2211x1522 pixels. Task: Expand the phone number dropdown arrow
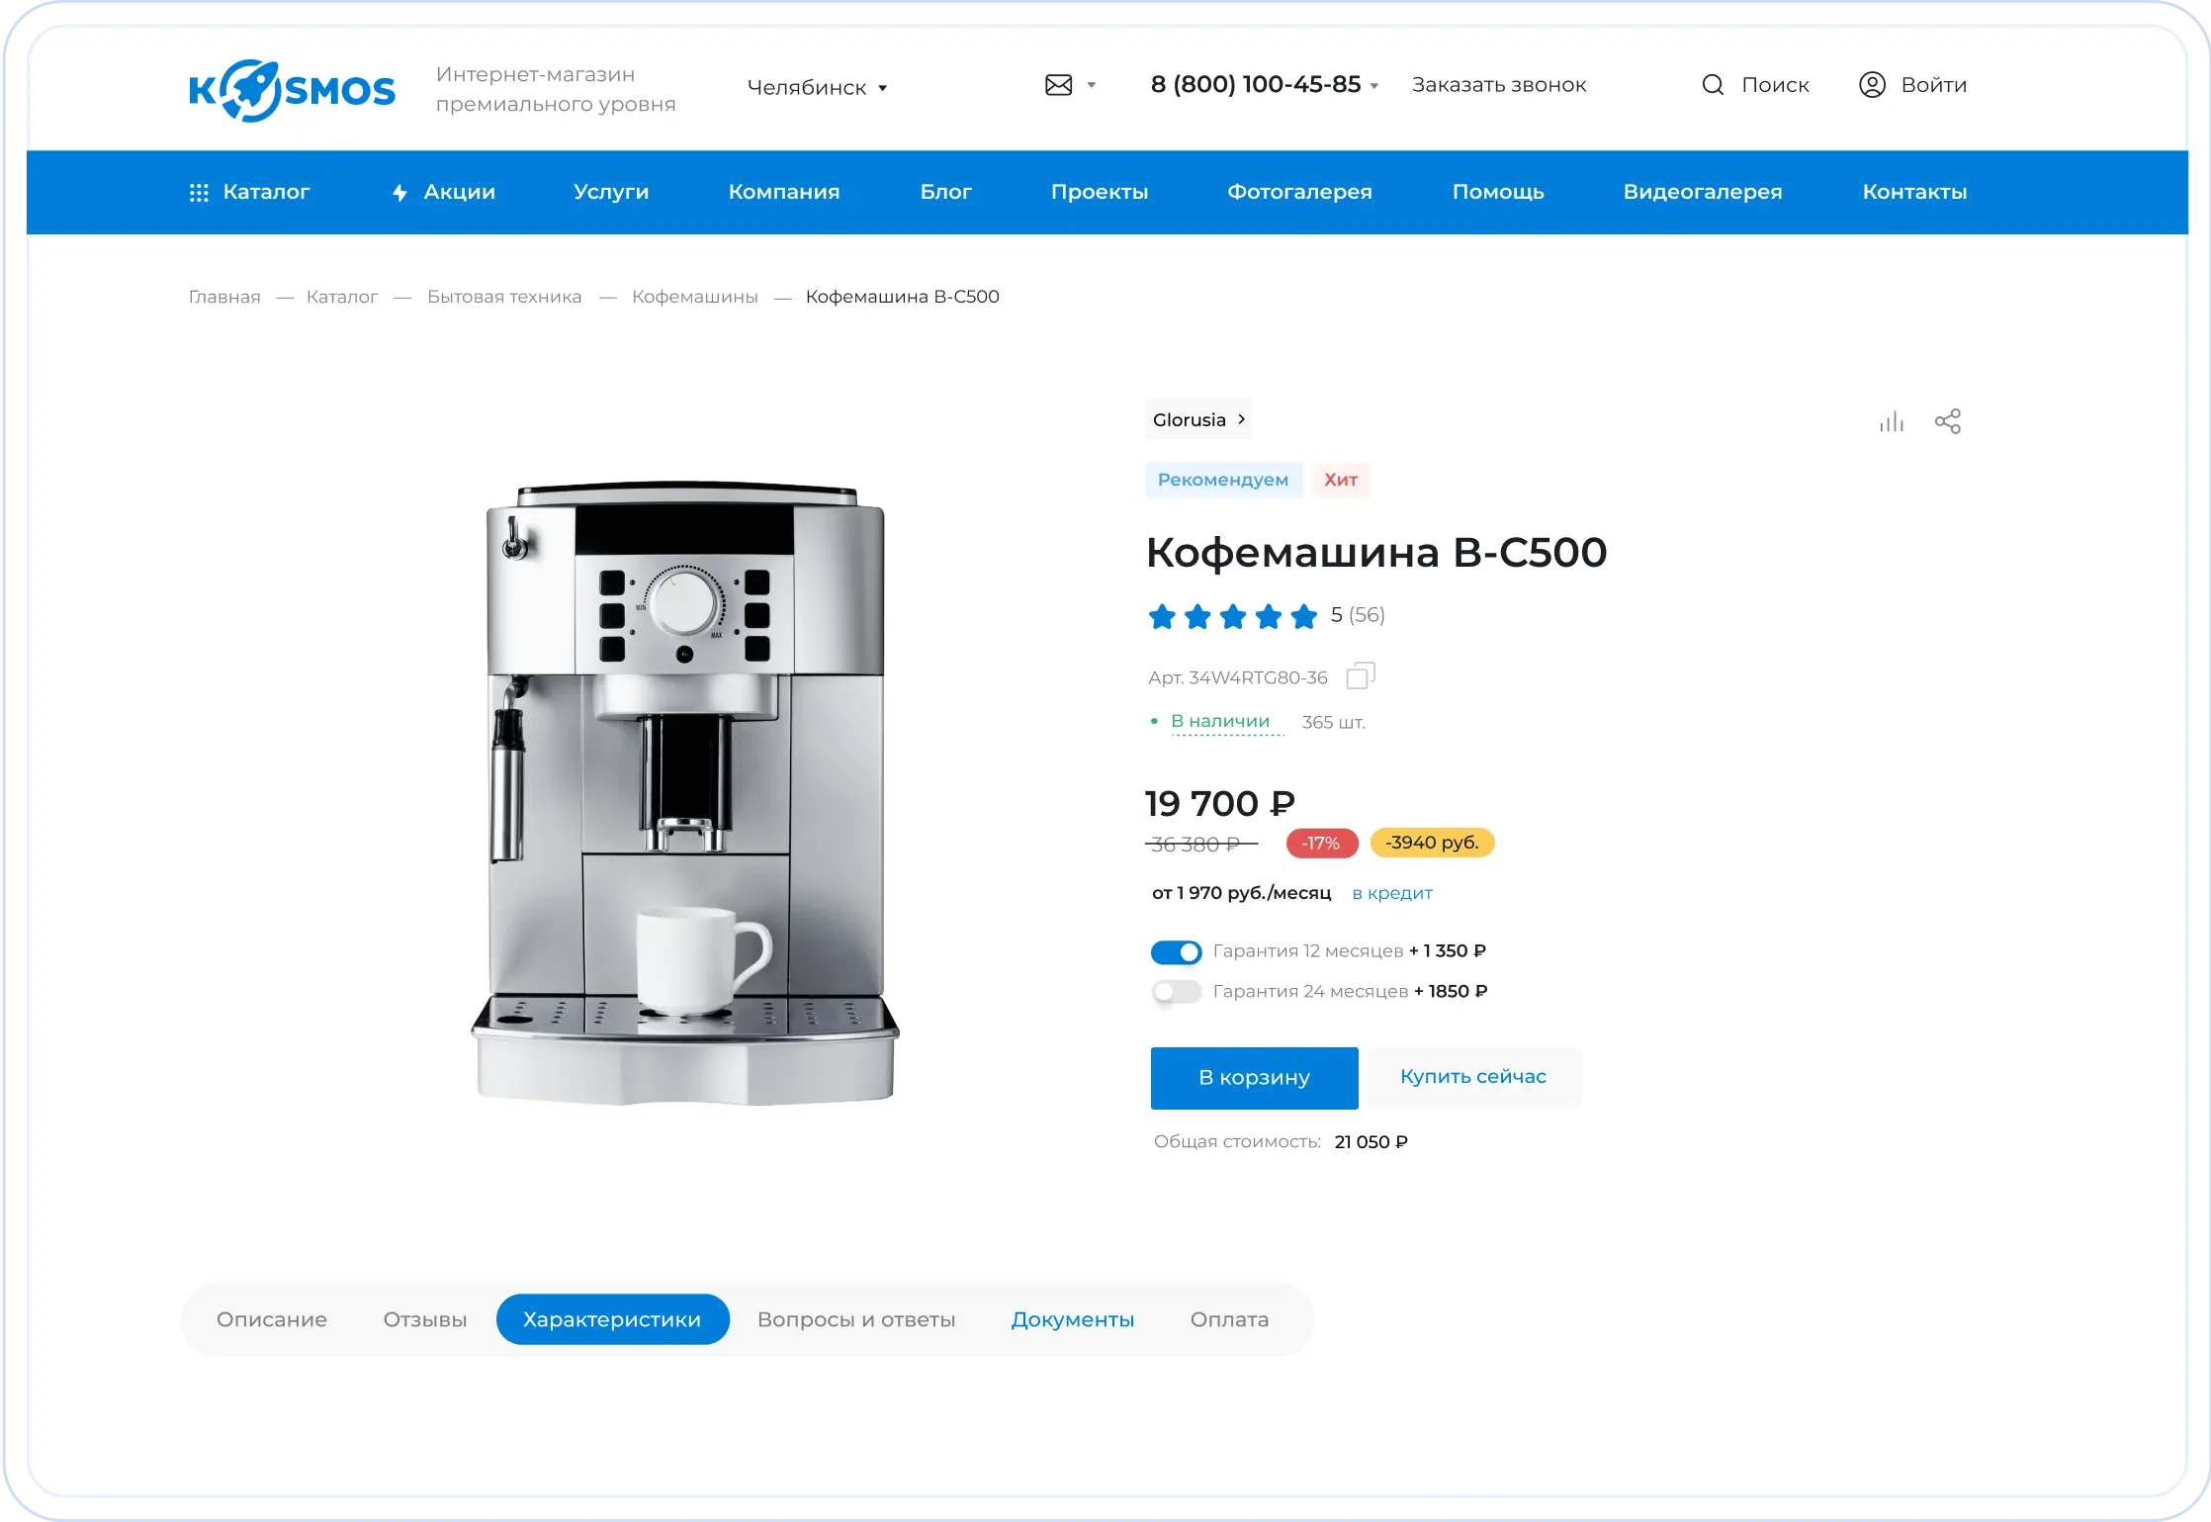point(1374,87)
